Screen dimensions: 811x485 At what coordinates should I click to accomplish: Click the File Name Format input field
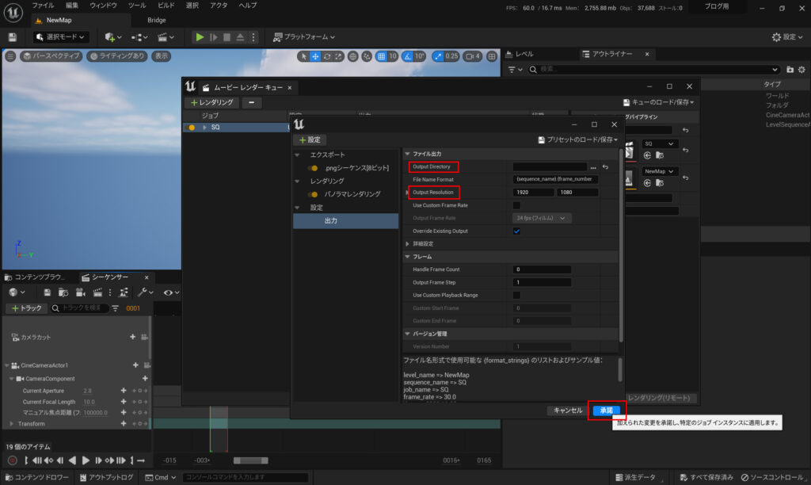coord(555,180)
